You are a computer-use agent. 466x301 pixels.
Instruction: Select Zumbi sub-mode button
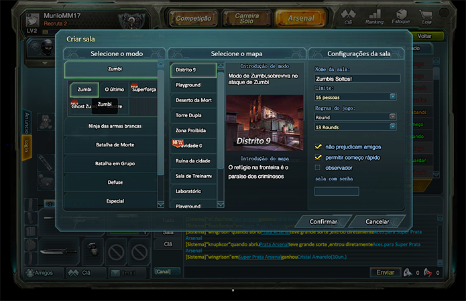pos(84,89)
